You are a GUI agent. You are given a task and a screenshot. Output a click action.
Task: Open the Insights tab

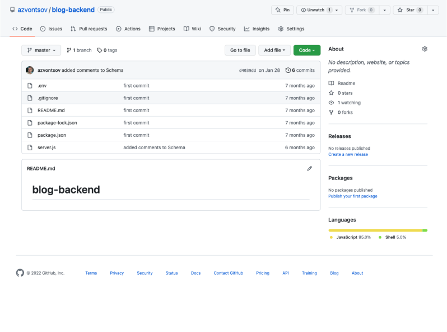(x=257, y=29)
